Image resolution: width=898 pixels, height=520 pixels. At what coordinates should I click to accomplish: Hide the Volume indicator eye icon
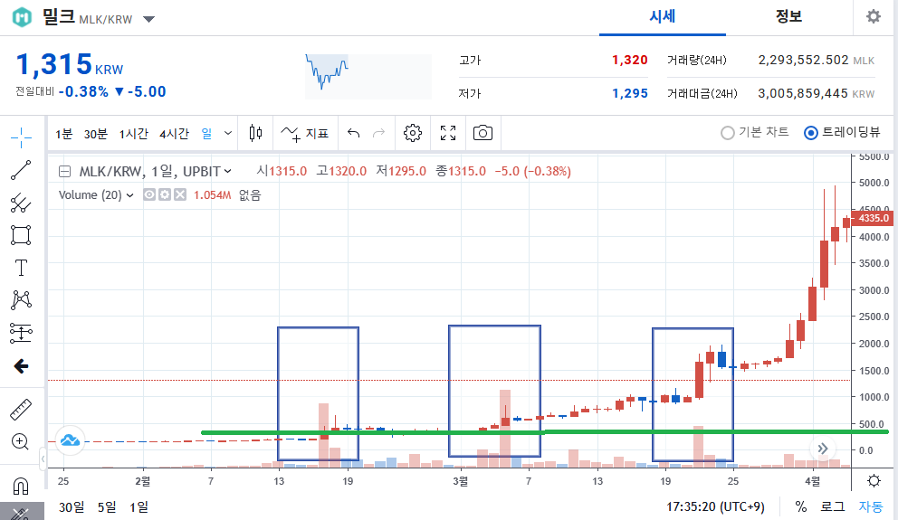point(148,195)
